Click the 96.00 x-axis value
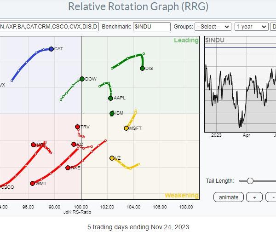The image size is (276, 232). 28,207
